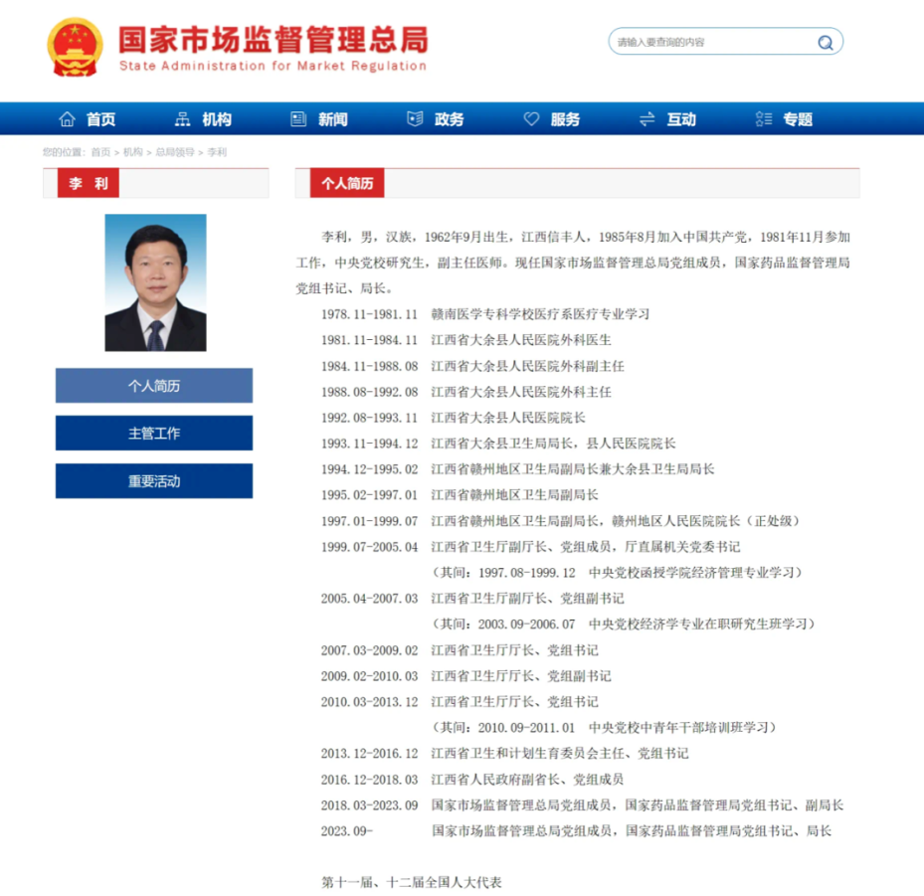The height and width of the screenshot is (896, 924).
Task: Click the search magnifier icon
Action: [826, 42]
